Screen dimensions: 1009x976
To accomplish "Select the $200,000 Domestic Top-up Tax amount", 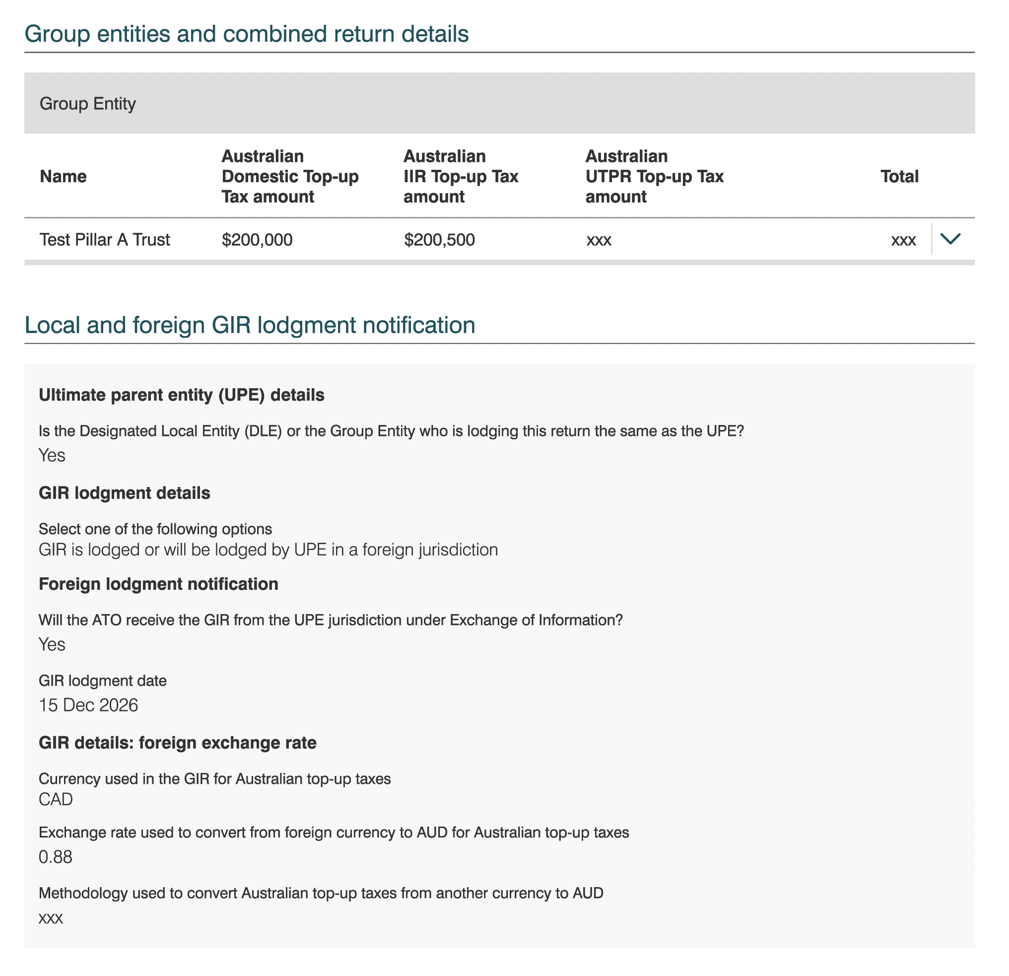I will (x=257, y=239).
